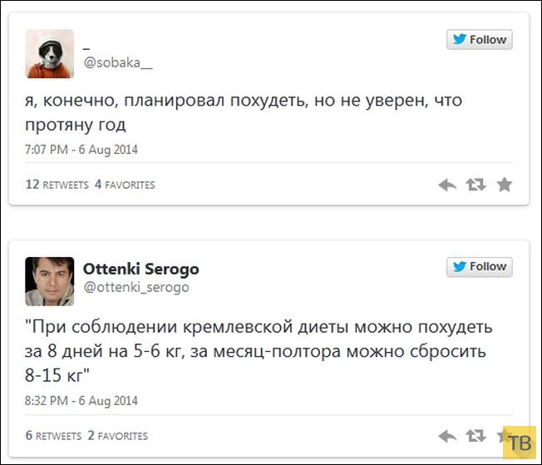Viewport: 542px width, 465px height.
Task: Favorite the @sobaka__ tweet with star
Action: coord(504,185)
